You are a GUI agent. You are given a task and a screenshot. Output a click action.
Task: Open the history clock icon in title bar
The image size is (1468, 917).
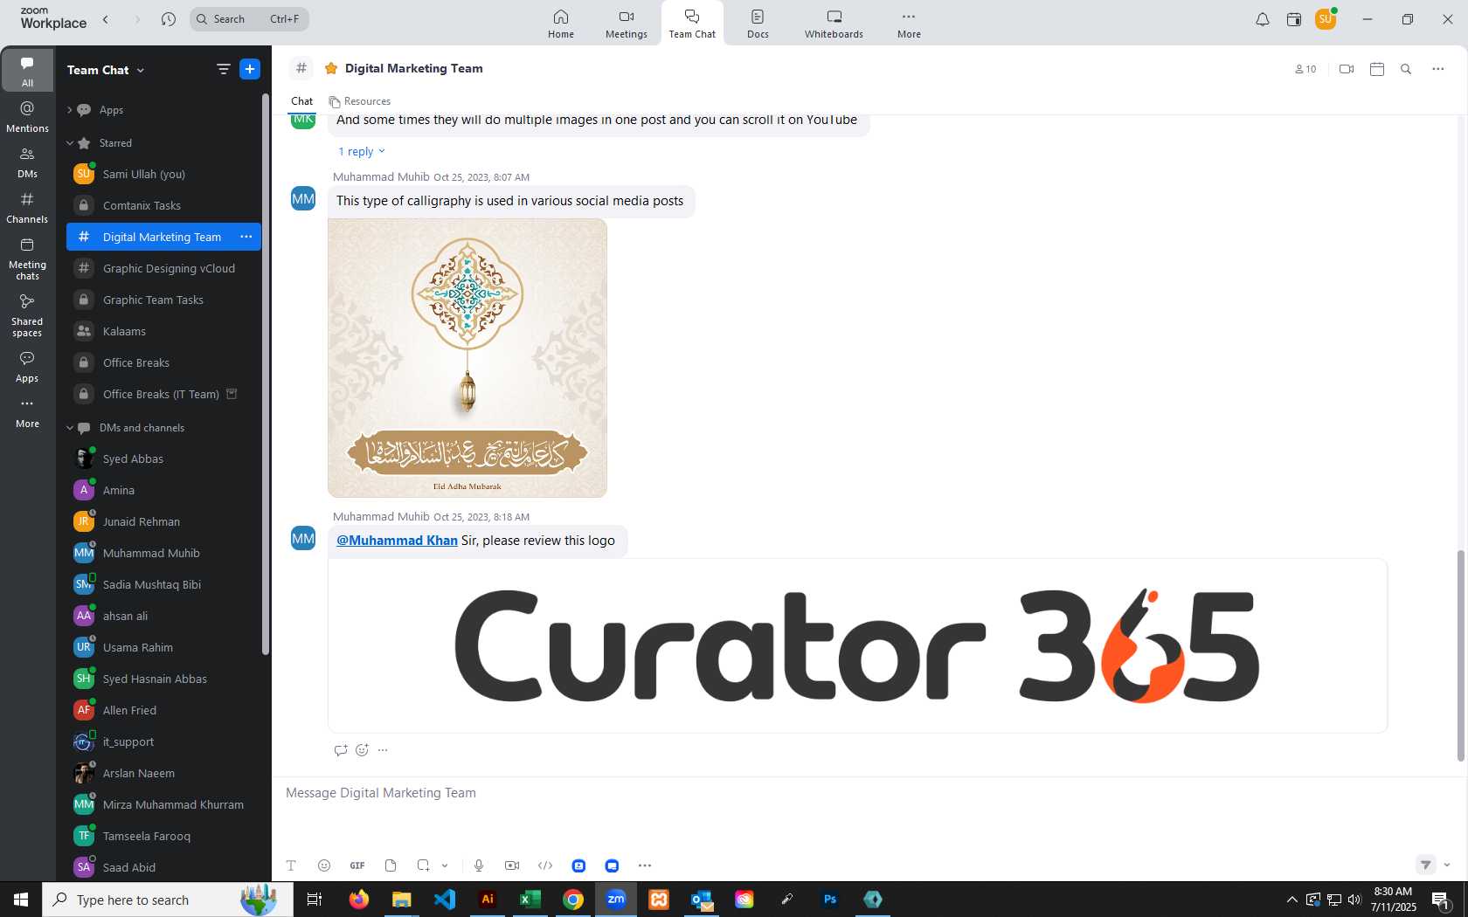tap(169, 18)
